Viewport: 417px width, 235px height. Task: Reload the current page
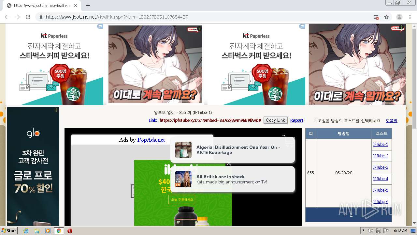tap(28, 17)
